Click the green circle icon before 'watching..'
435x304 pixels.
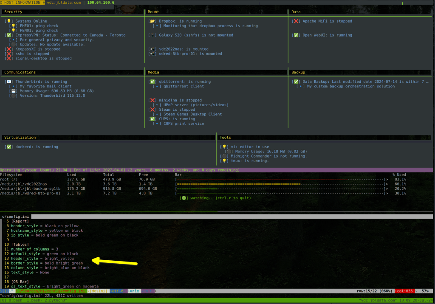[x=184, y=198]
